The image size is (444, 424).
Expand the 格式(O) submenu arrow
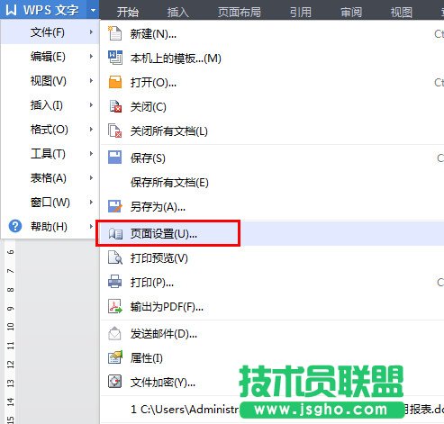pyautogui.click(x=91, y=129)
